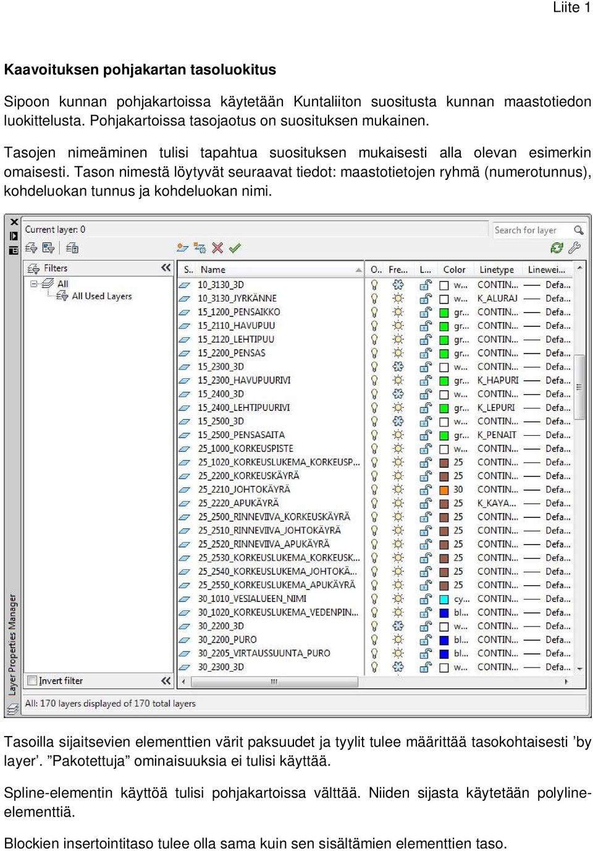Select layer 25_2500_RINNEVIIVA_KORKEUSKÄYRÄ by name

click(274, 517)
